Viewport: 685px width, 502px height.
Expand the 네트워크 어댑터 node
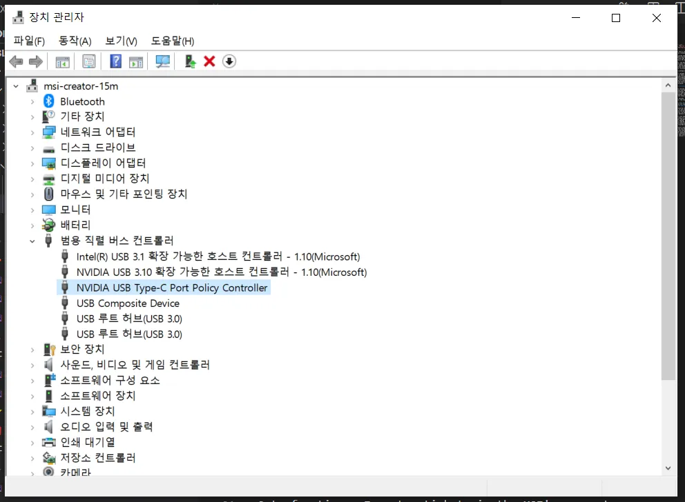pyautogui.click(x=32, y=132)
